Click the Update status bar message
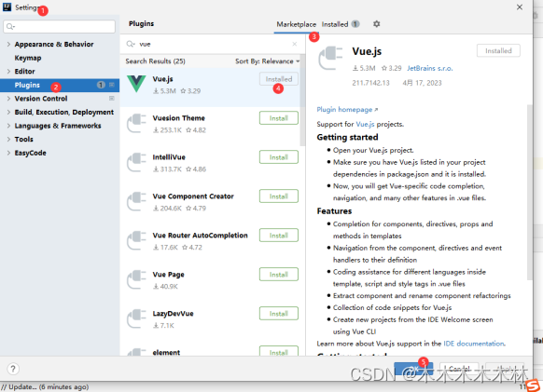Image resolution: width=543 pixels, height=392 pixels. pos(45,386)
